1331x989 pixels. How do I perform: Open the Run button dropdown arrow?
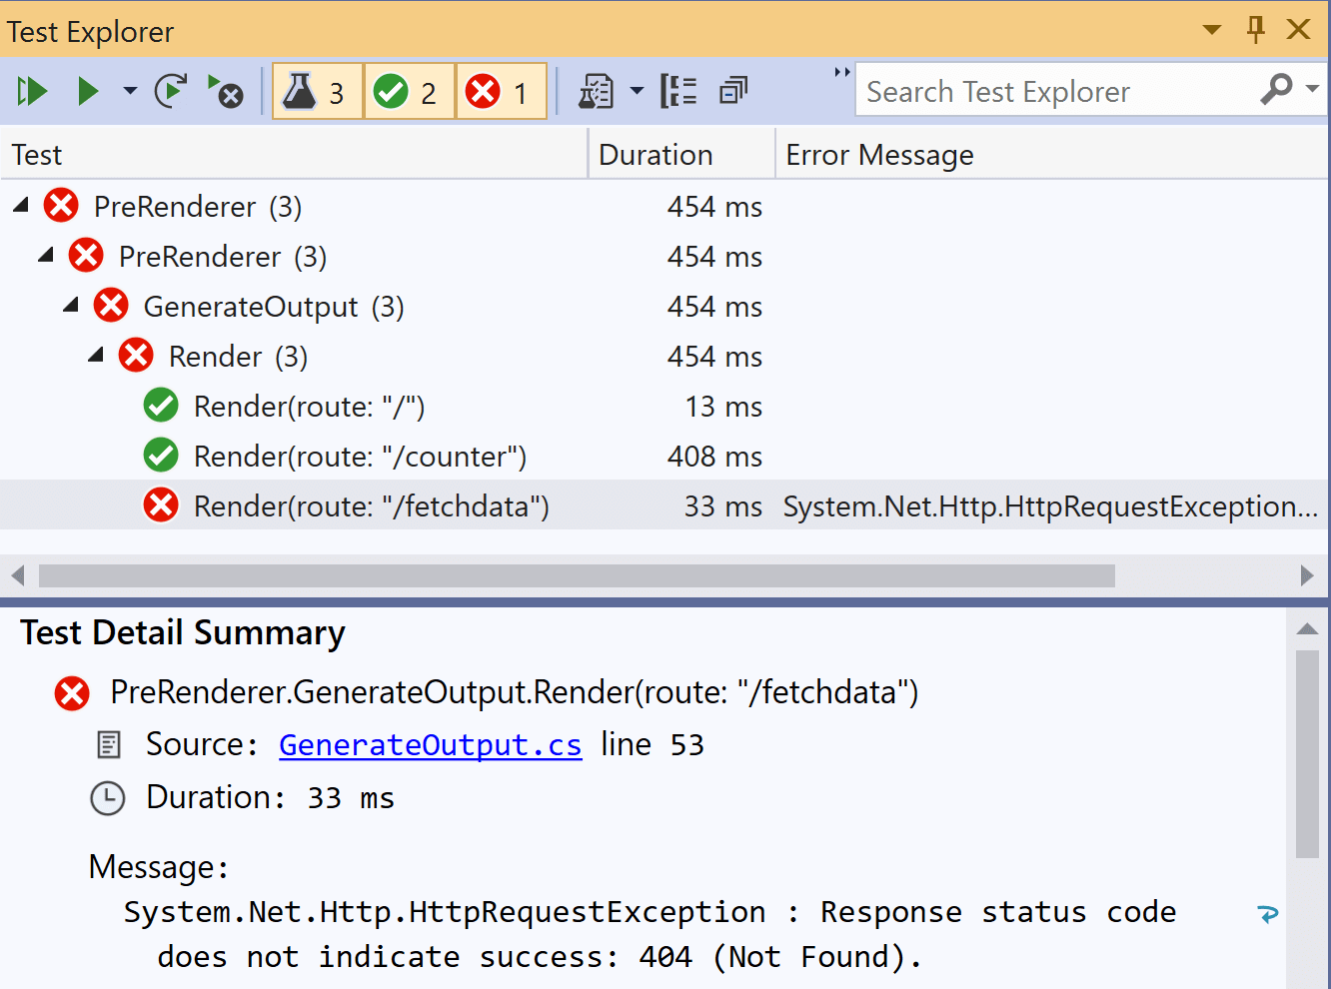[x=130, y=92]
